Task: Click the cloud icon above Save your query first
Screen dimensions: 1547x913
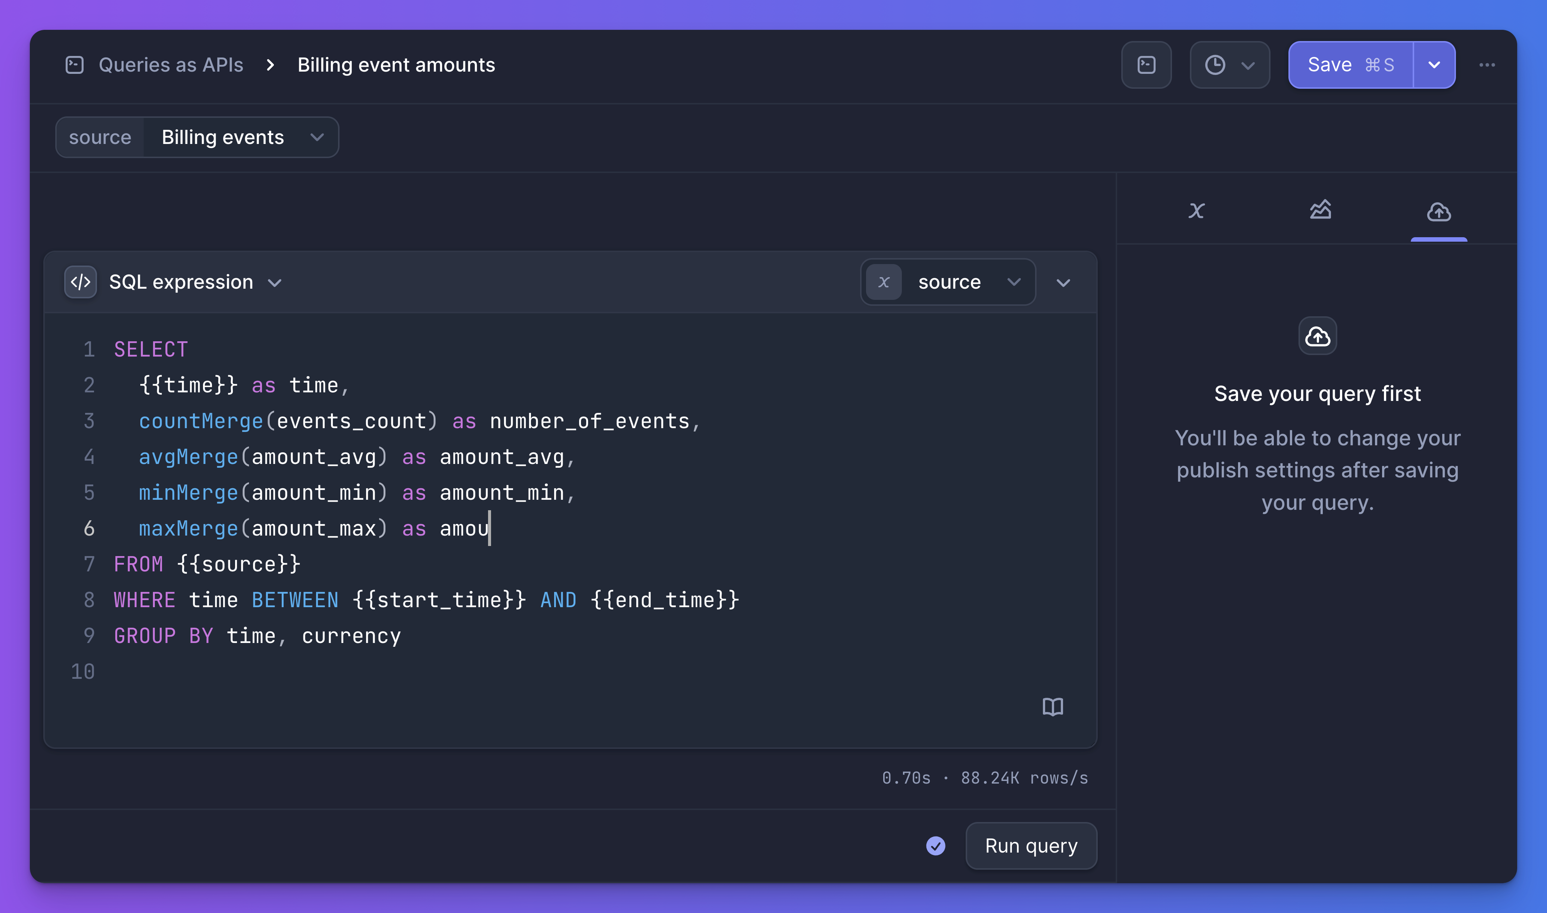Action: (x=1317, y=336)
